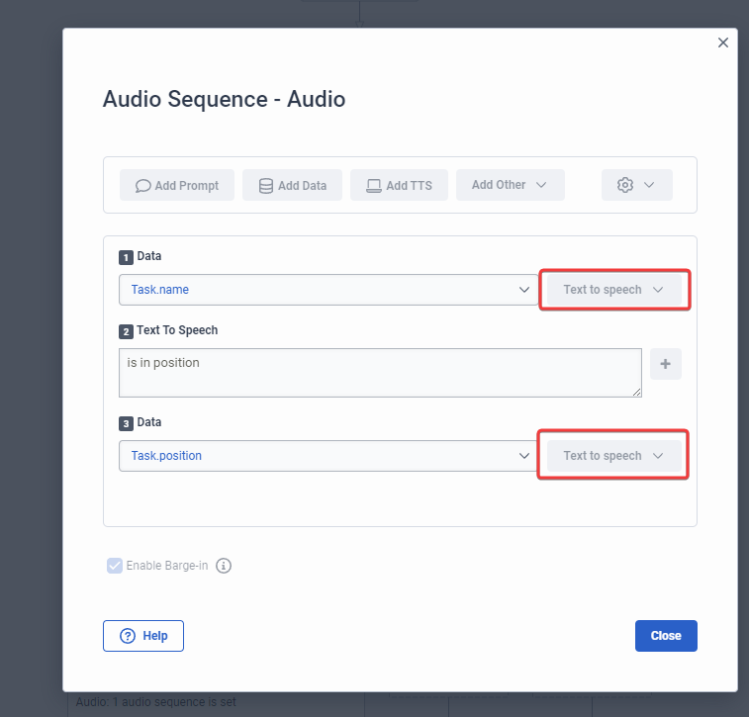This screenshot has width=749, height=717.
Task: Click the "is in position" text field
Action: pos(380,373)
